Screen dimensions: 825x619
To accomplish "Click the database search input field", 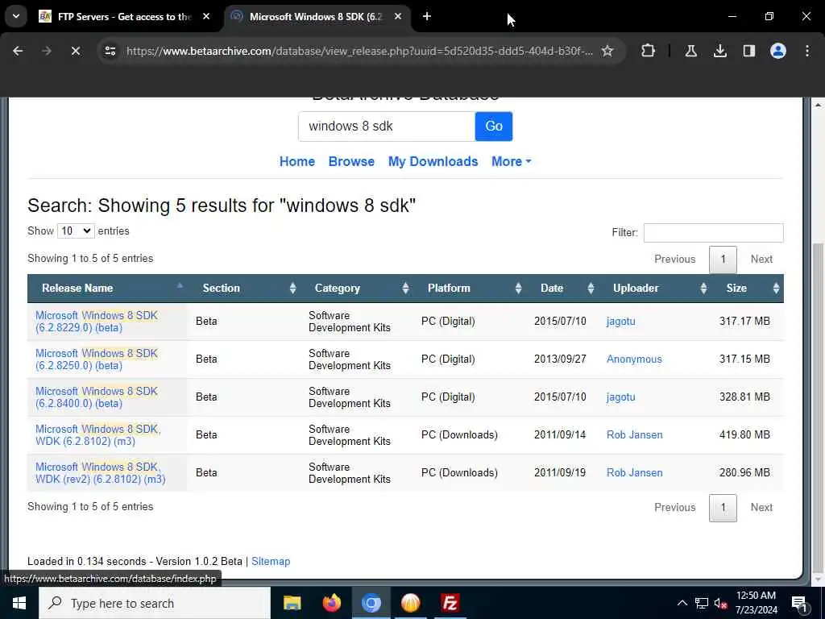I will (387, 127).
